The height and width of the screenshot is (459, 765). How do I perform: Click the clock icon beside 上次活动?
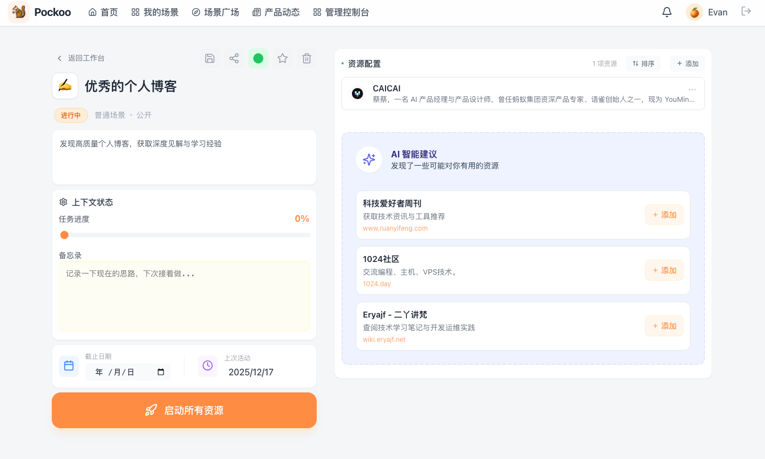point(207,365)
